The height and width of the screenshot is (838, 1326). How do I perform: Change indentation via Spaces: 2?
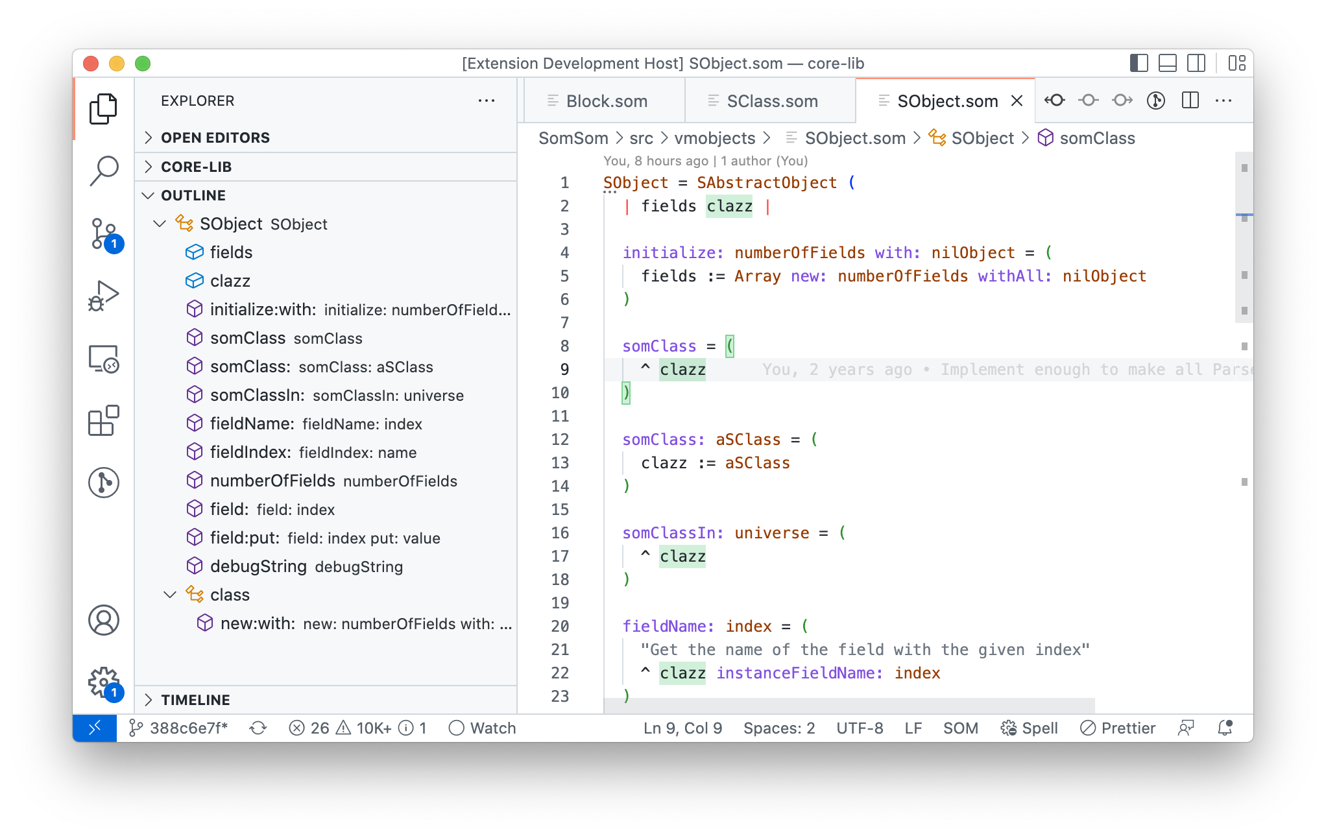tap(779, 728)
